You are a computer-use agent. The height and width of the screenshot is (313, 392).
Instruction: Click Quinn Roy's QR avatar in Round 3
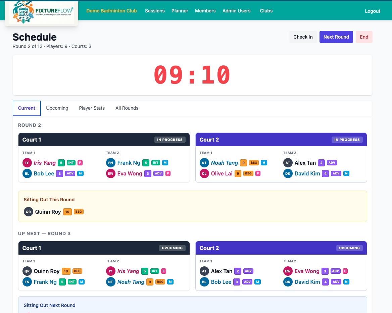click(x=27, y=271)
